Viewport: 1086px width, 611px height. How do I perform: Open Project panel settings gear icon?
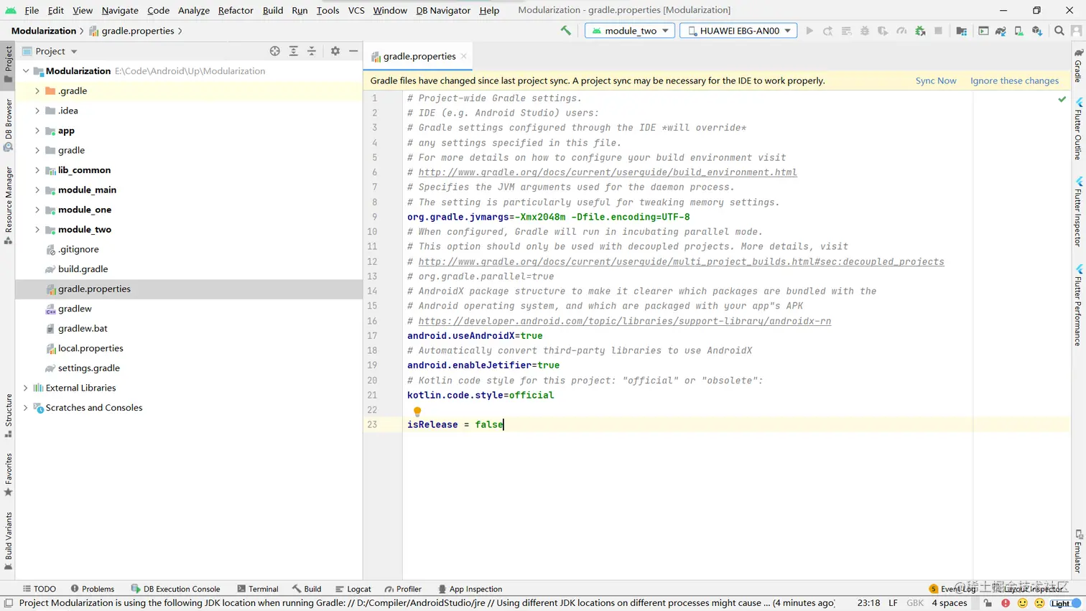click(x=335, y=51)
